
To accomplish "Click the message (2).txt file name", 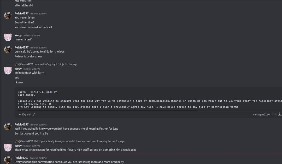I will [x=261, y=114].
